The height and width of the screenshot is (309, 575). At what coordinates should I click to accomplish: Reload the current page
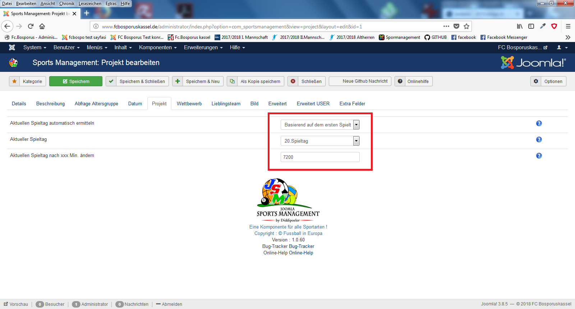click(31, 26)
